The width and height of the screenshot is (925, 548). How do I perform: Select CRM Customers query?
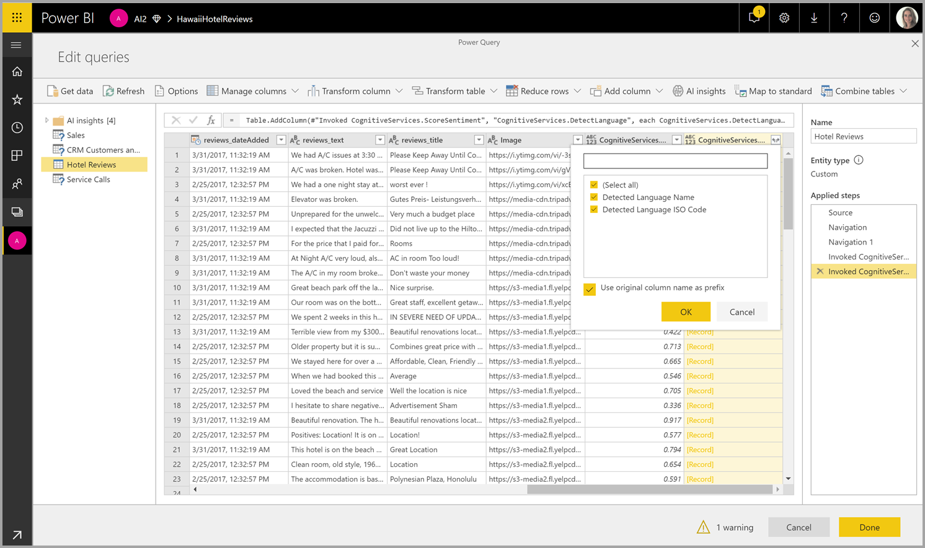[x=103, y=150]
